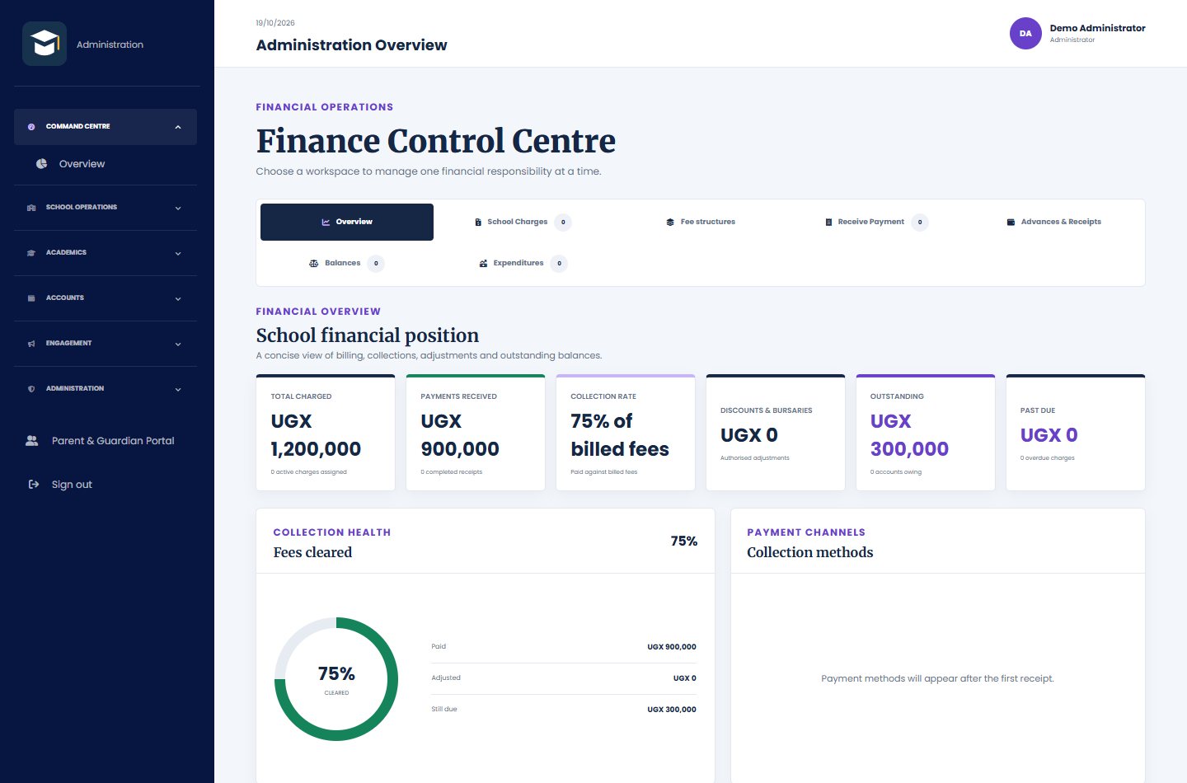Click the Adjusted UGX 0 value
This screenshot has width=1187, height=783.
(685, 678)
